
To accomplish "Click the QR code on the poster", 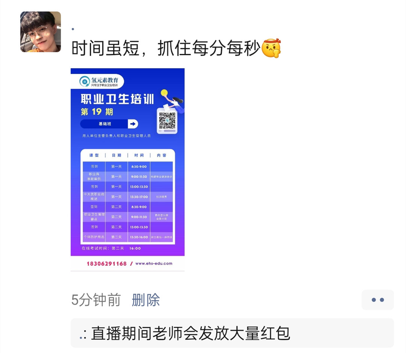I will [x=167, y=121].
